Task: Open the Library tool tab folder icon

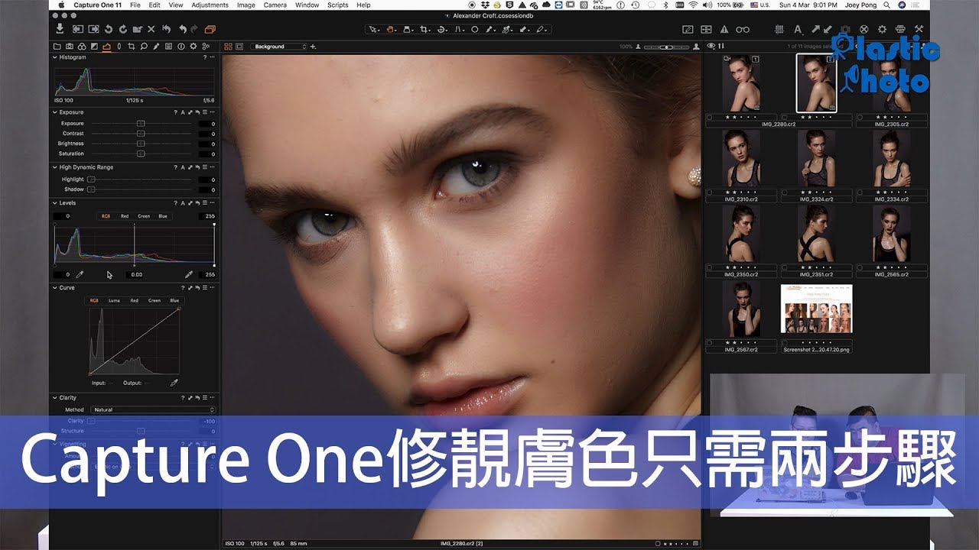Action: [57, 46]
